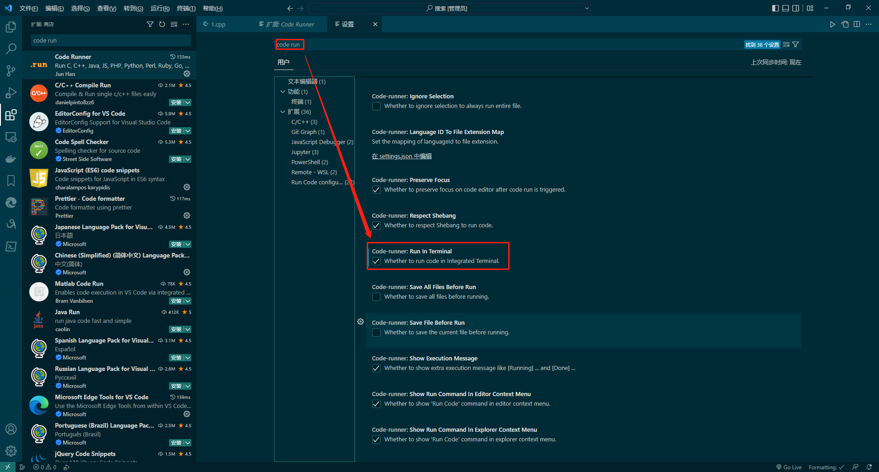Open command center dropdown arrow
The image size is (879, 472).
(586, 8)
